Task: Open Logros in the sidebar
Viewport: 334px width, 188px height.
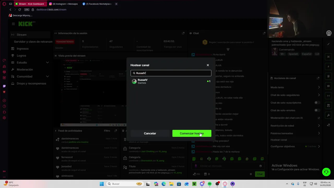Action: point(30,56)
